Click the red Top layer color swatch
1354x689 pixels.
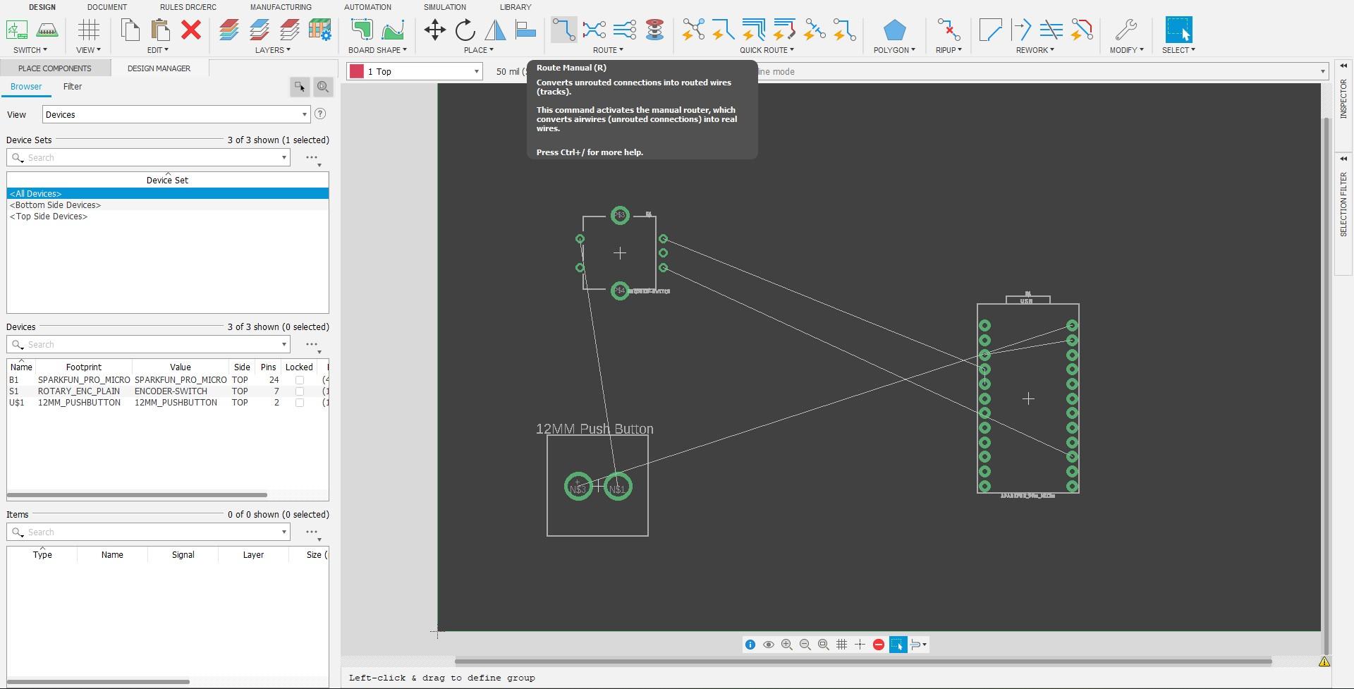(358, 71)
